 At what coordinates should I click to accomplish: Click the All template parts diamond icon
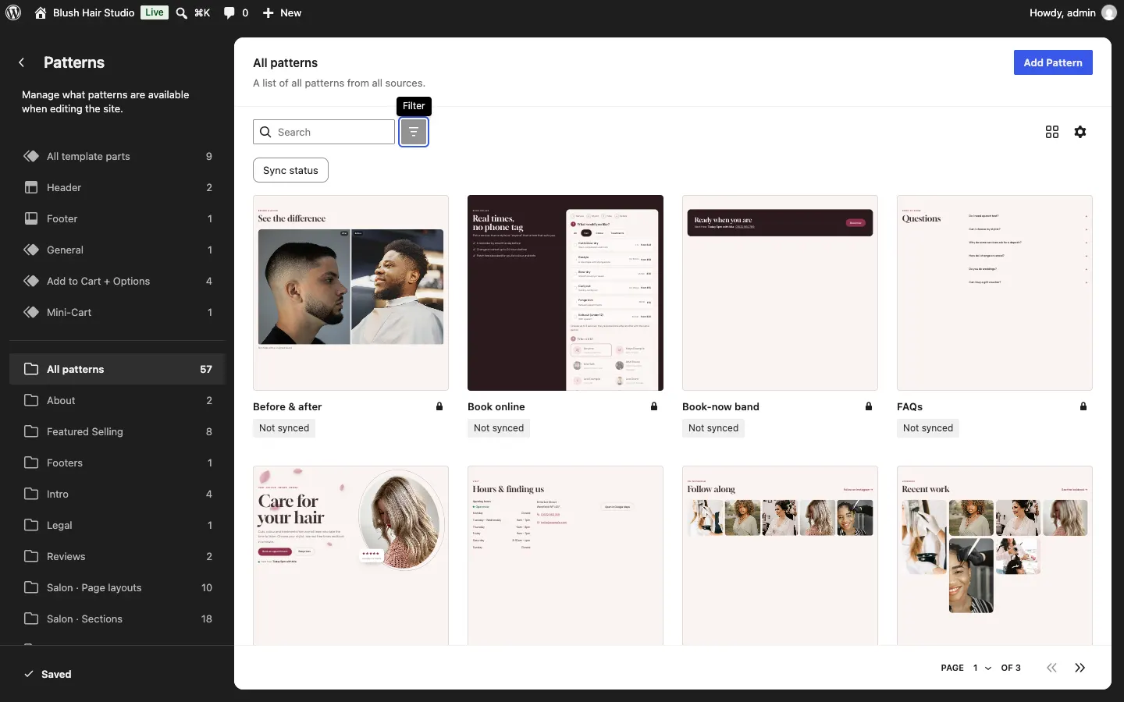31,156
